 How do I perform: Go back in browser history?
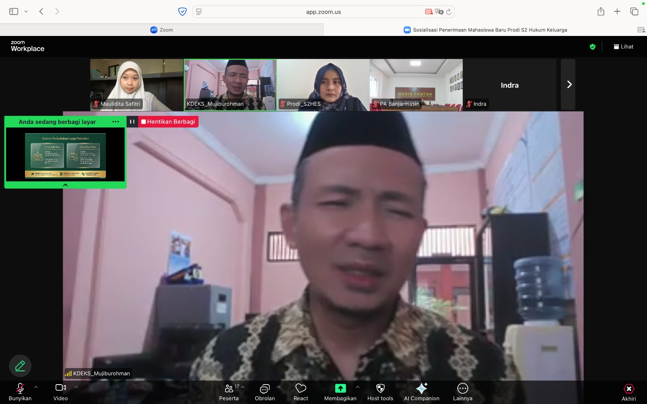[x=41, y=11]
